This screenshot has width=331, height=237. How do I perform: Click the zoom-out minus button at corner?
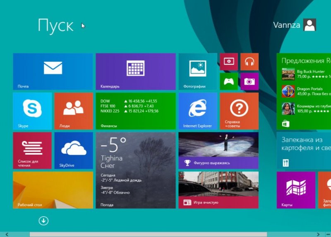[328, 234]
